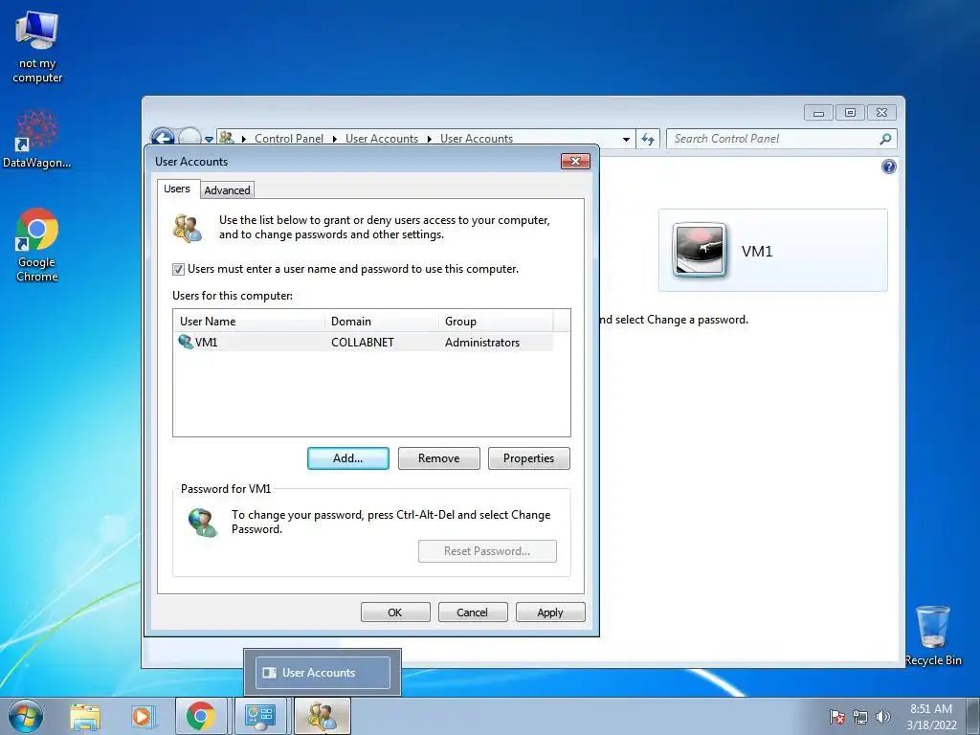Image resolution: width=980 pixels, height=735 pixels.
Task: Open the DataWagon desktop shortcut
Action: point(37,139)
